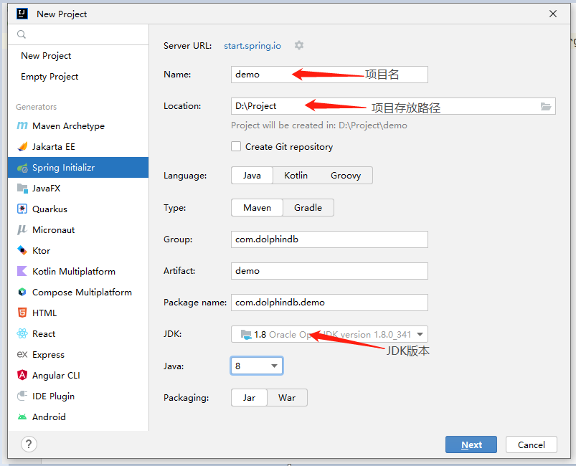Open the start.spring.io link
This screenshot has width=576, height=466.
click(252, 46)
